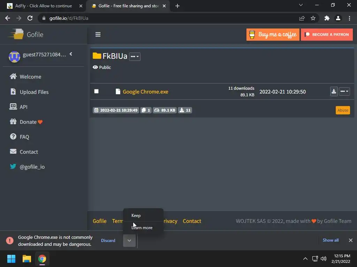
Task: Collapse the guest account arrow
Action: (71, 54)
